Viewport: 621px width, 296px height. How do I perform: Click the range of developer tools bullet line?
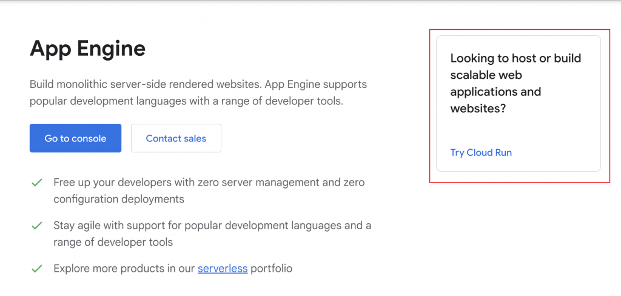[x=113, y=242]
